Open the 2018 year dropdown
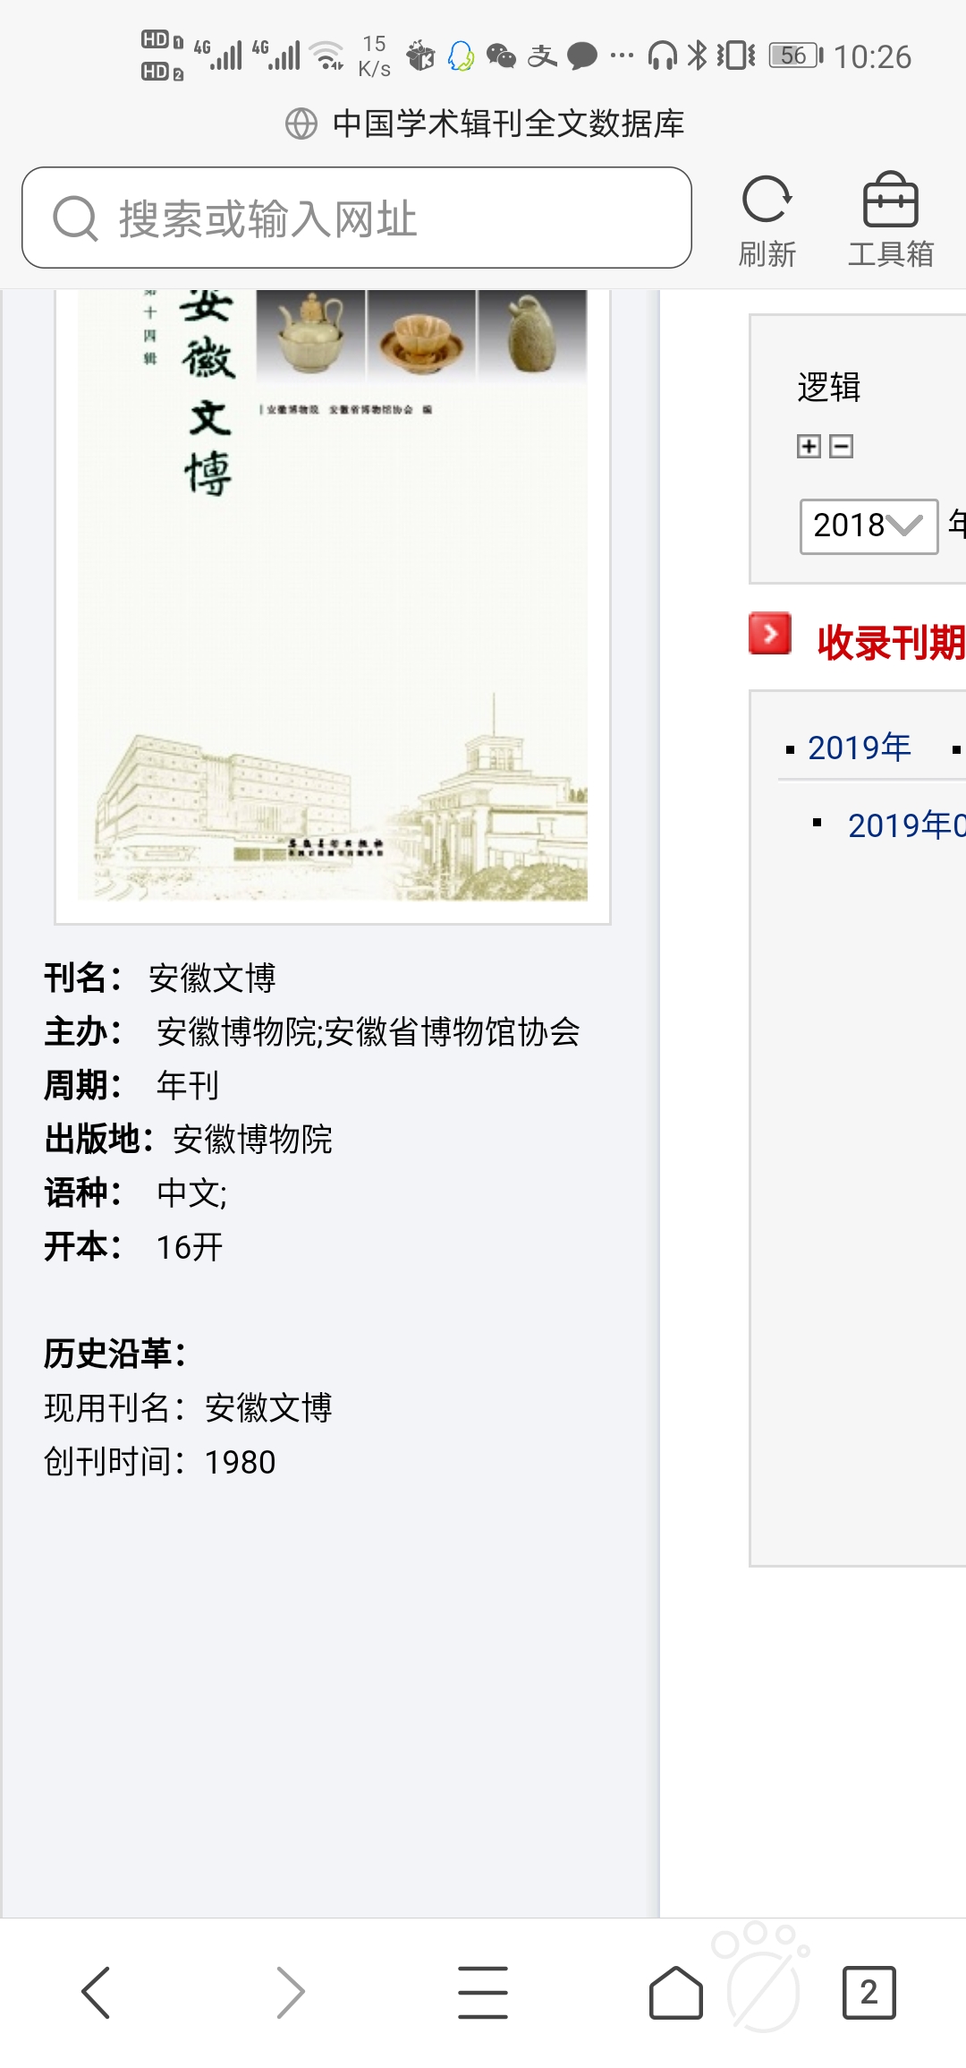The image size is (966, 2068). click(869, 526)
